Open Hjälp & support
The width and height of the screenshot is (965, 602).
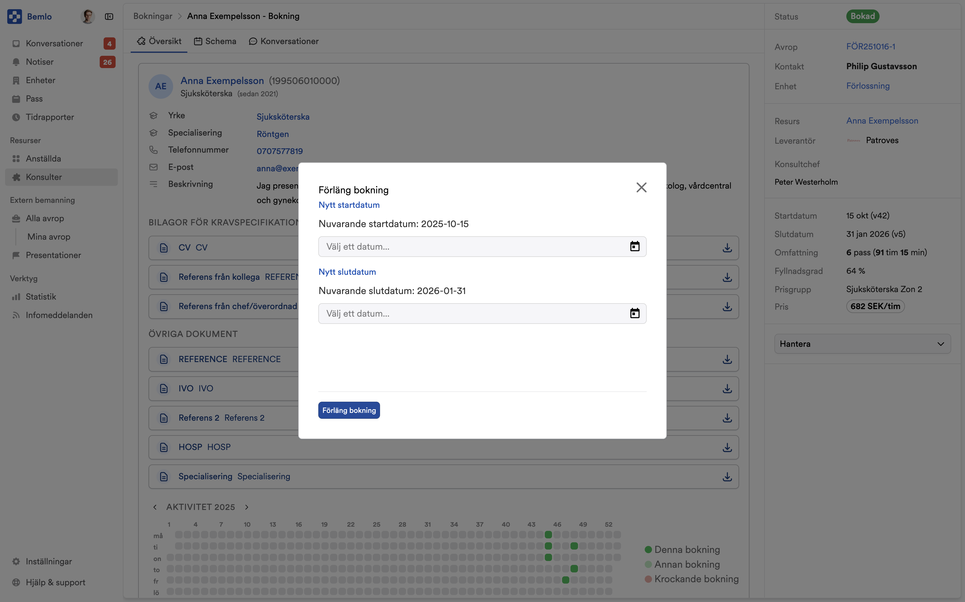pos(61,582)
